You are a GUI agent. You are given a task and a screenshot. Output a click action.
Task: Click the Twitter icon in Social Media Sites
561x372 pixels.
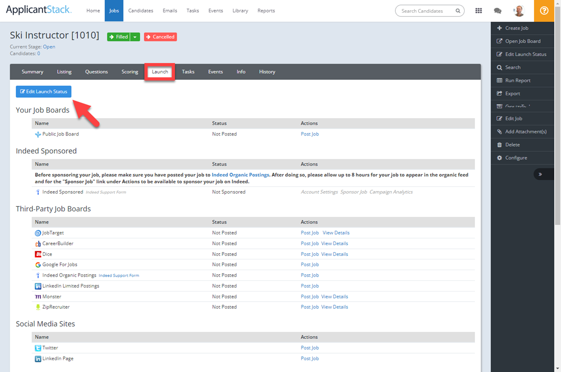pos(38,348)
